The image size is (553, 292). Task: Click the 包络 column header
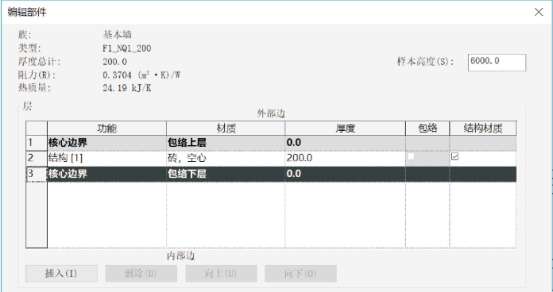click(x=427, y=129)
